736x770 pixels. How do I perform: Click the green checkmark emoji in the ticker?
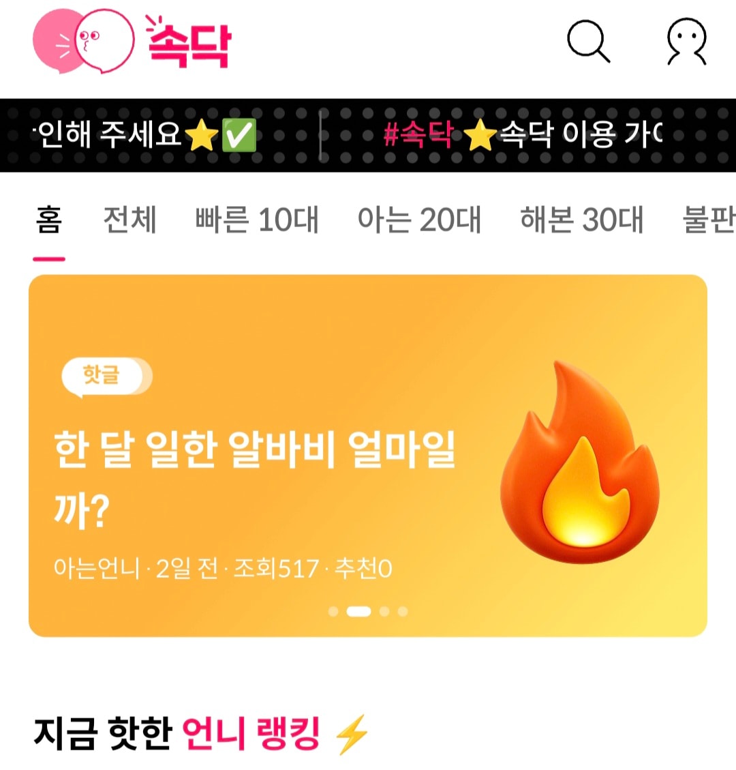pyautogui.click(x=239, y=134)
